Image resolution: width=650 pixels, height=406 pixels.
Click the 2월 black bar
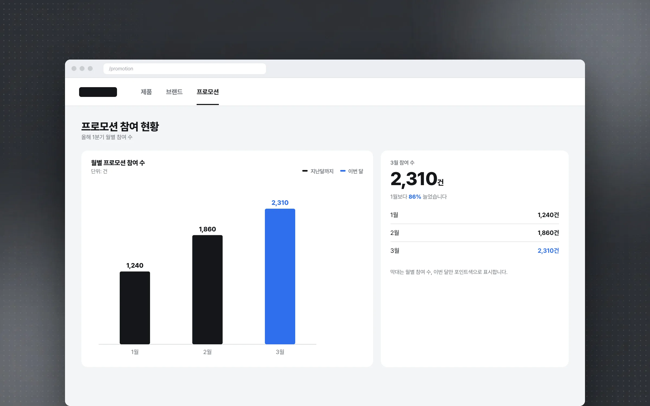[207, 290]
